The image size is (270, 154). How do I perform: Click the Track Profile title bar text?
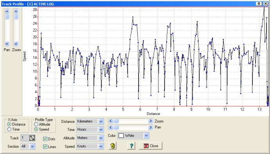click(28, 4)
